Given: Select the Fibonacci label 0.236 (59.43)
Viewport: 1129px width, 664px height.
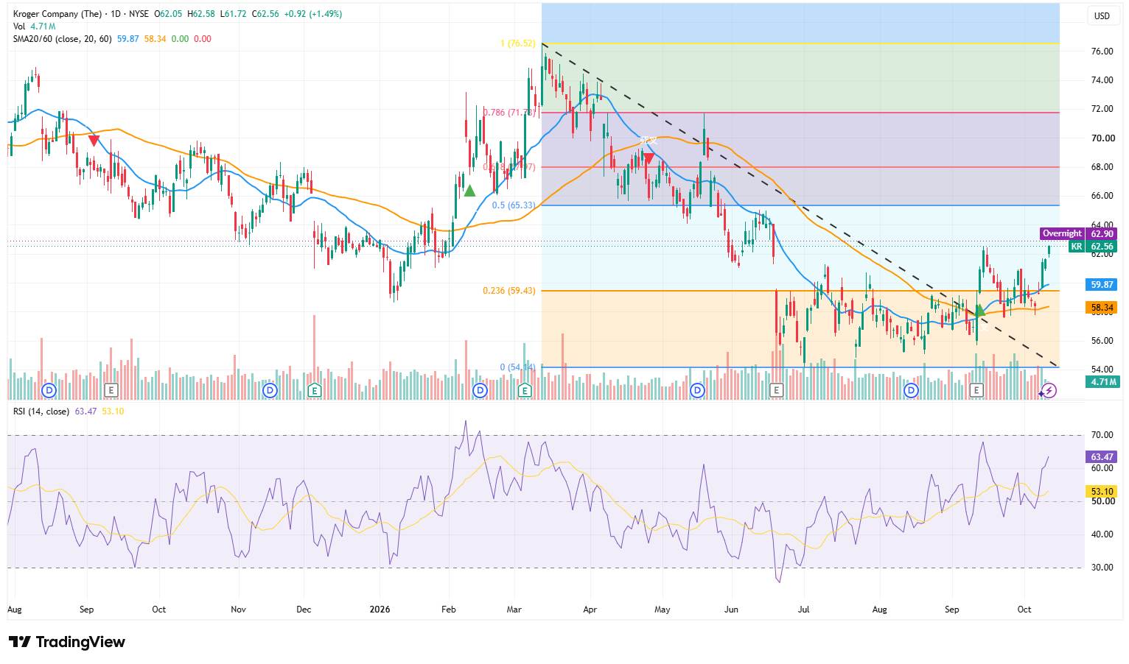Looking at the screenshot, I should tap(509, 291).
